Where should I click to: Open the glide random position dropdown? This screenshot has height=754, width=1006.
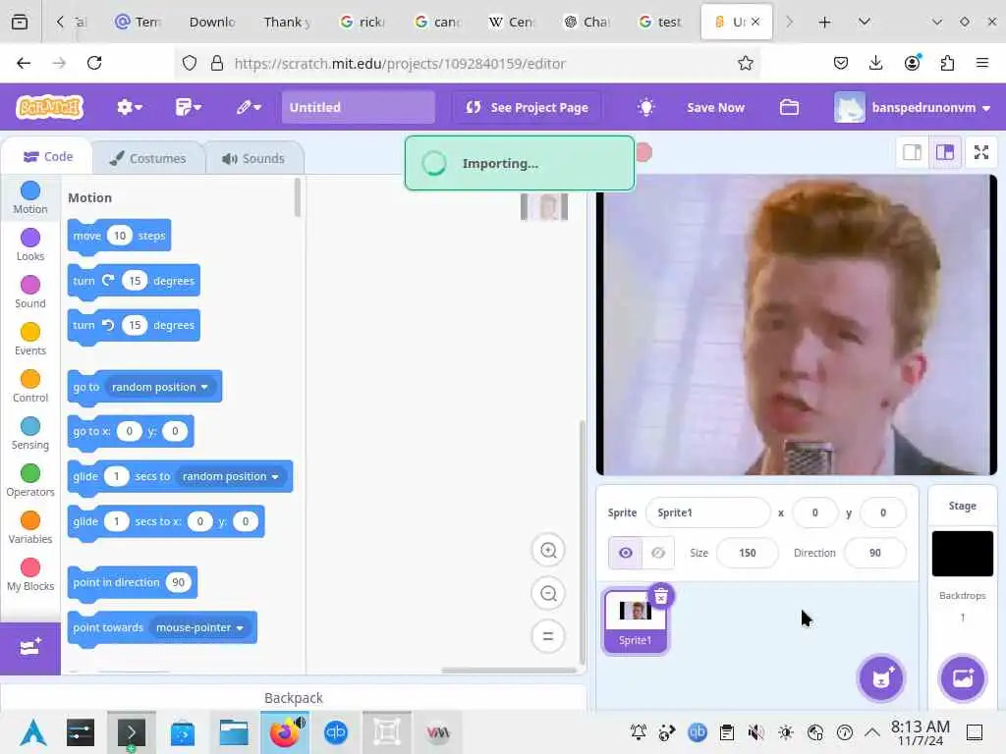click(230, 476)
